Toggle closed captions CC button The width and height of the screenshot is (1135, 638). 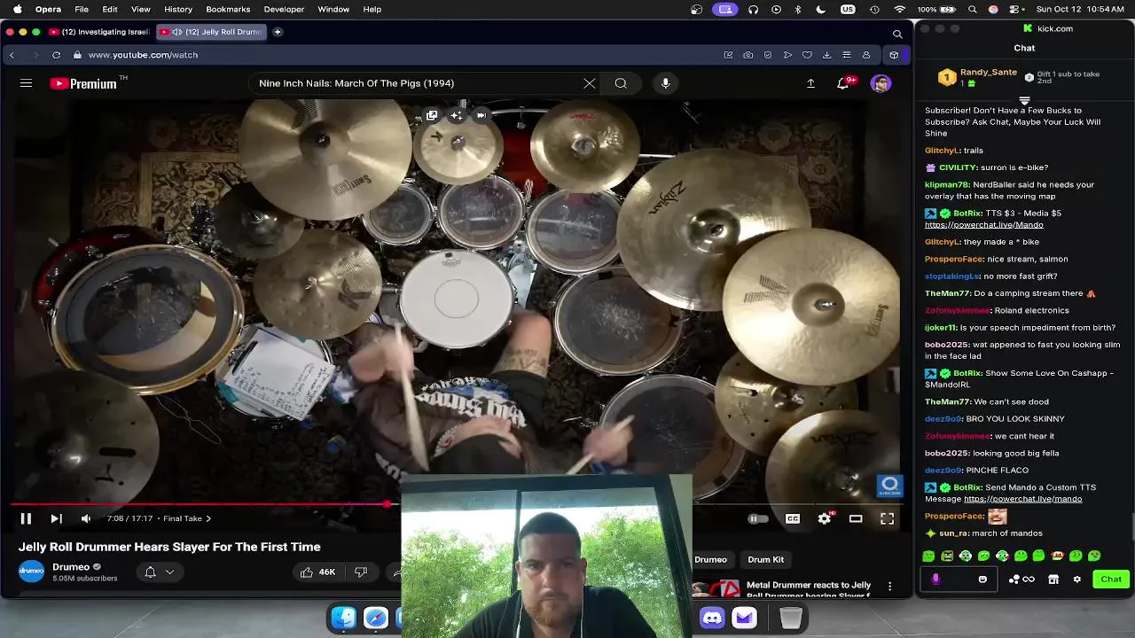(x=793, y=518)
